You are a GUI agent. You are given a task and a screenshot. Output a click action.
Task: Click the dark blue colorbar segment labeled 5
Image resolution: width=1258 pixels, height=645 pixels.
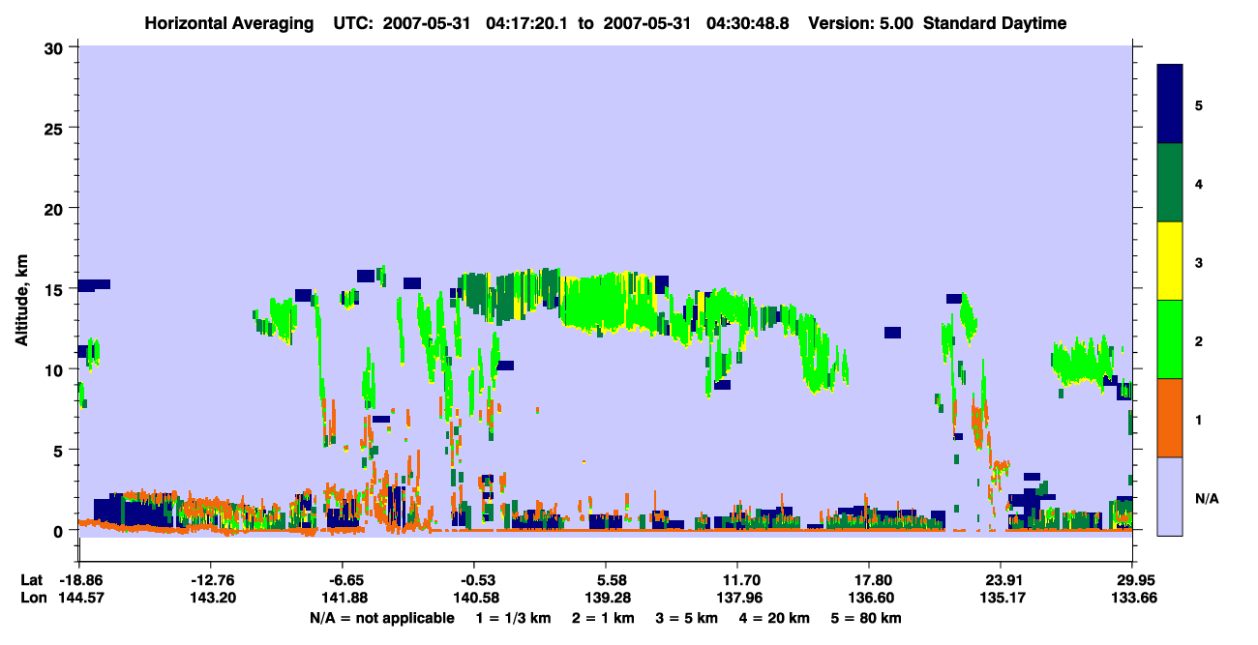1170,104
